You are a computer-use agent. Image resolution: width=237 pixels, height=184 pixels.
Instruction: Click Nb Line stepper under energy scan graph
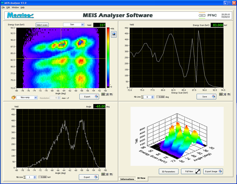coord(152,97)
